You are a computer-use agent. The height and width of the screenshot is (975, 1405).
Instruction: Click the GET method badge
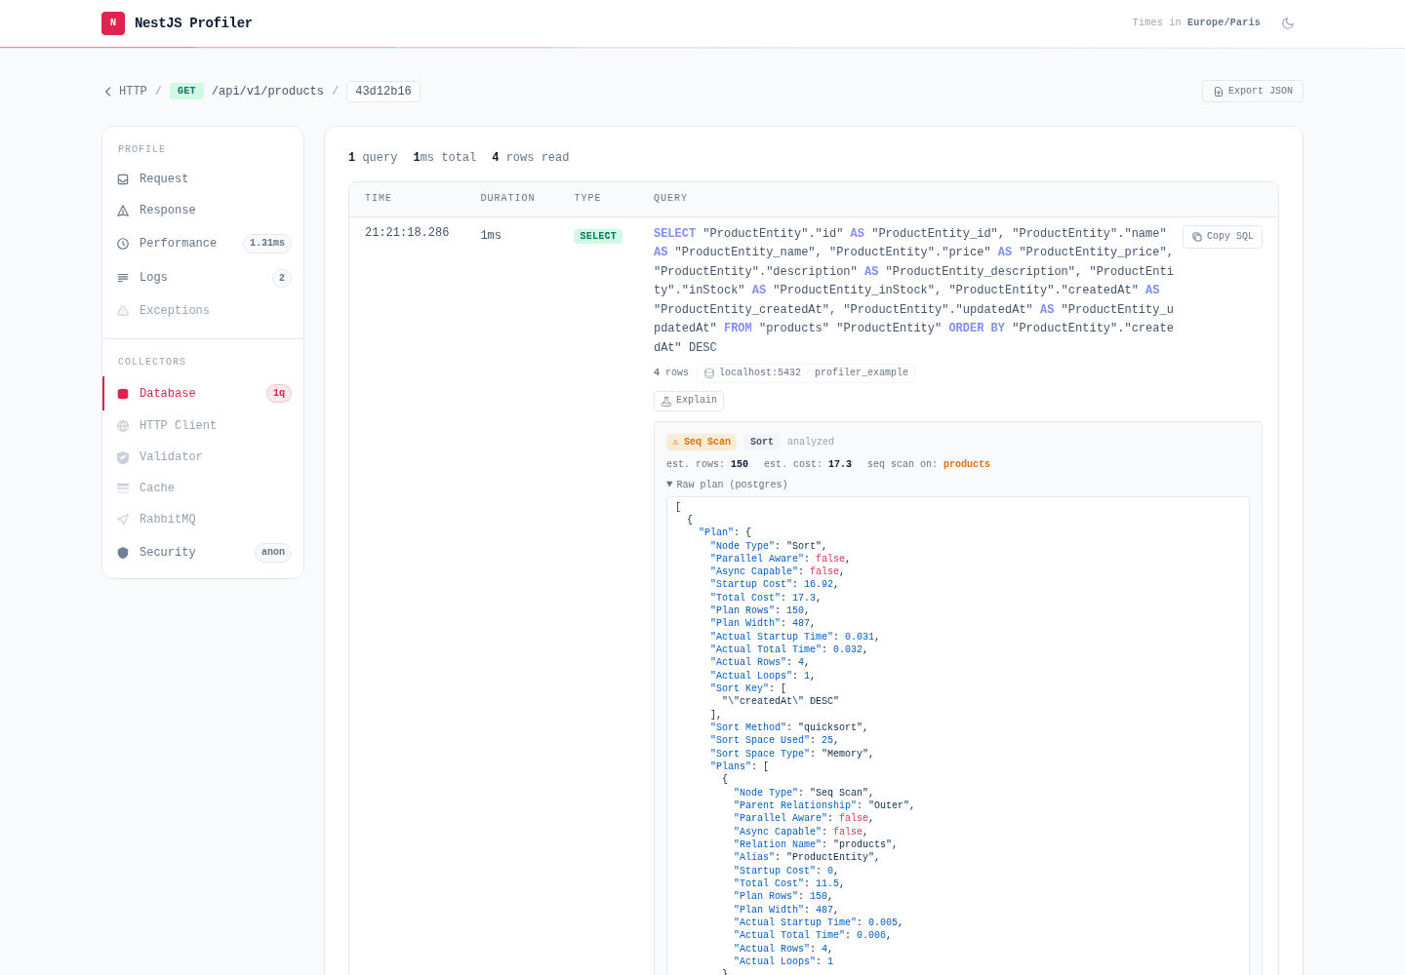pyautogui.click(x=186, y=91)
